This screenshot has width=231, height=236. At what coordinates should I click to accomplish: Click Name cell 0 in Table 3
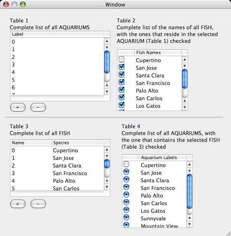pyautogui.click(x=31, y=150)
